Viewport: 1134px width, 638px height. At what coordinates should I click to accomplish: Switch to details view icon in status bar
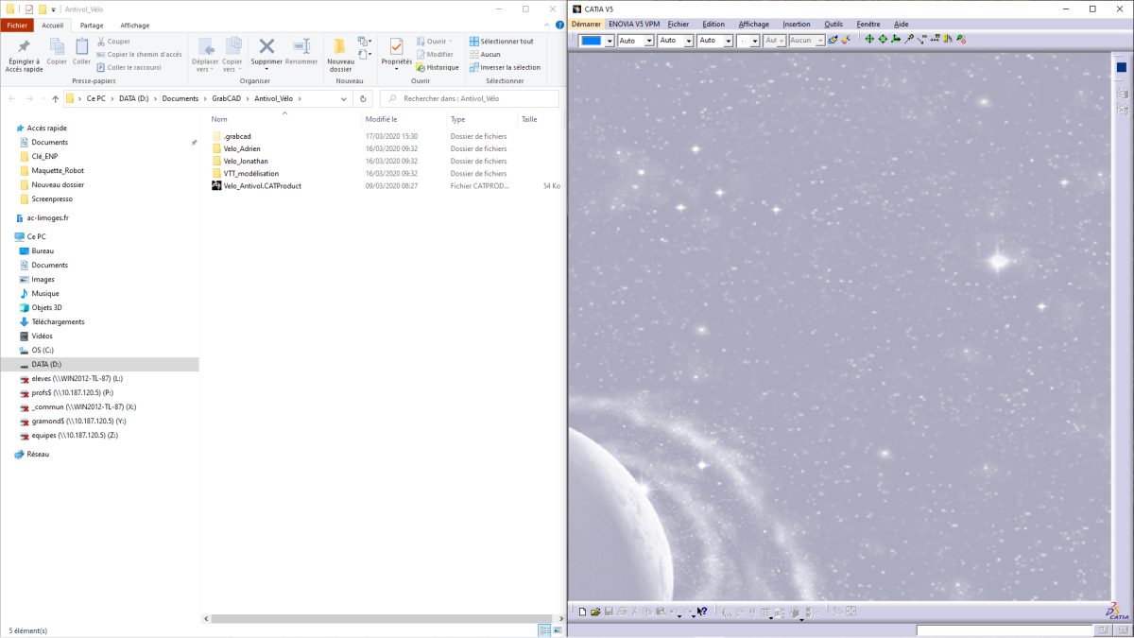tap(544, 629)
